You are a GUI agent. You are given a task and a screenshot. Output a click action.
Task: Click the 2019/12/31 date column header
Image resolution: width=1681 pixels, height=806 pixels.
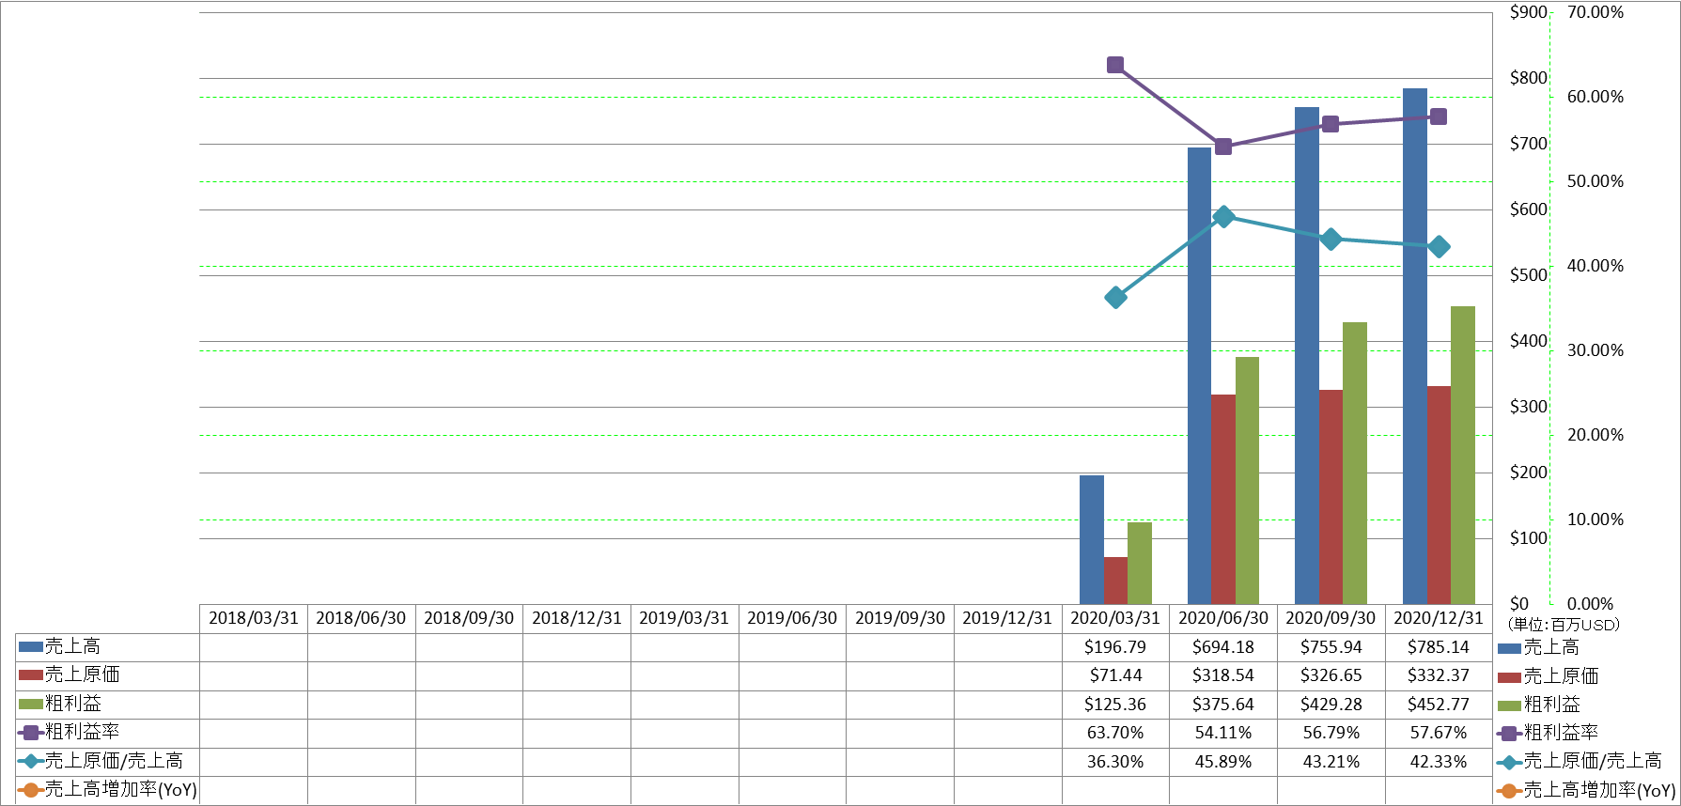coord(1007,618)
